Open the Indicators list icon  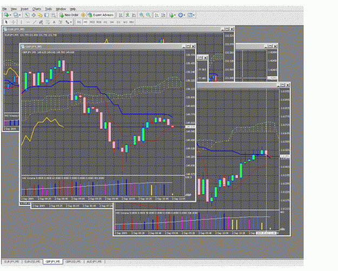pyautogui.click(x=171, y=15)
